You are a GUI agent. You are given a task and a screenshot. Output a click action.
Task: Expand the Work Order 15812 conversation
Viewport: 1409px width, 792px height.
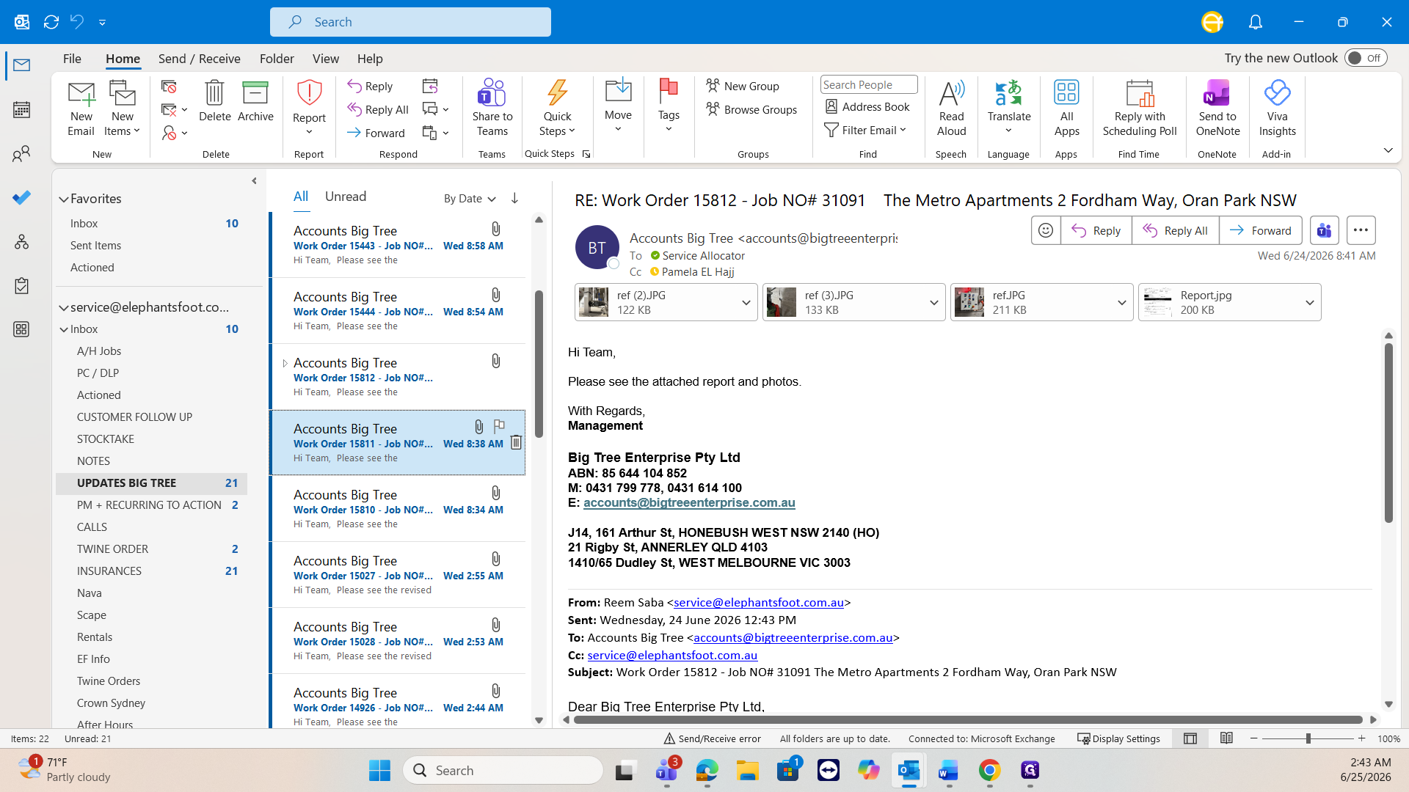(x=285, y=363)
